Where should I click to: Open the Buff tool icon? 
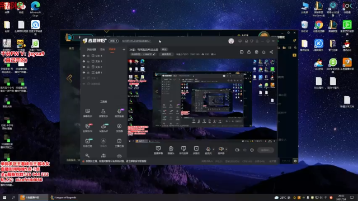coord(103,128)
